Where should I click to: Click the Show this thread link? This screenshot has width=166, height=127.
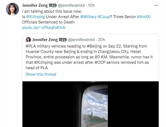click(41, 74)
